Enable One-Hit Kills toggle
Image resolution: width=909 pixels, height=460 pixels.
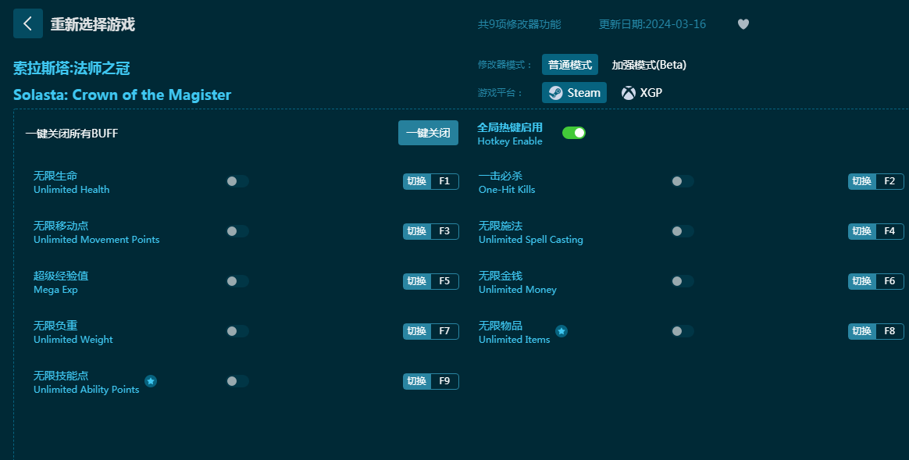pyautogui.click(x=683, y=181)
